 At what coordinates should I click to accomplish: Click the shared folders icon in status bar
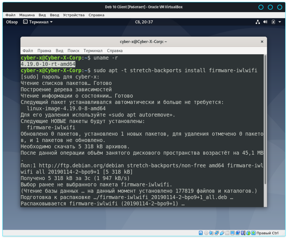(228, 233)
